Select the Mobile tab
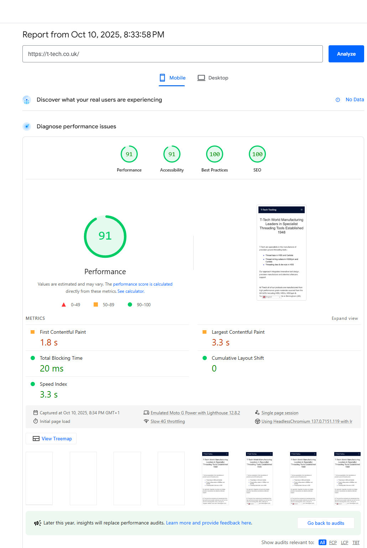 (x=172, y=78)
